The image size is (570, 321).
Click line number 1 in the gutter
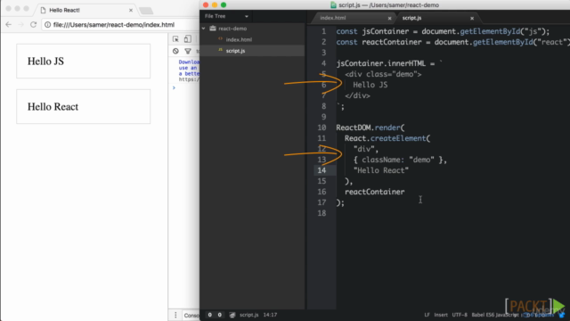coord(323,32)
